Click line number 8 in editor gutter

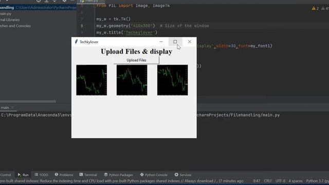point(82,26)
